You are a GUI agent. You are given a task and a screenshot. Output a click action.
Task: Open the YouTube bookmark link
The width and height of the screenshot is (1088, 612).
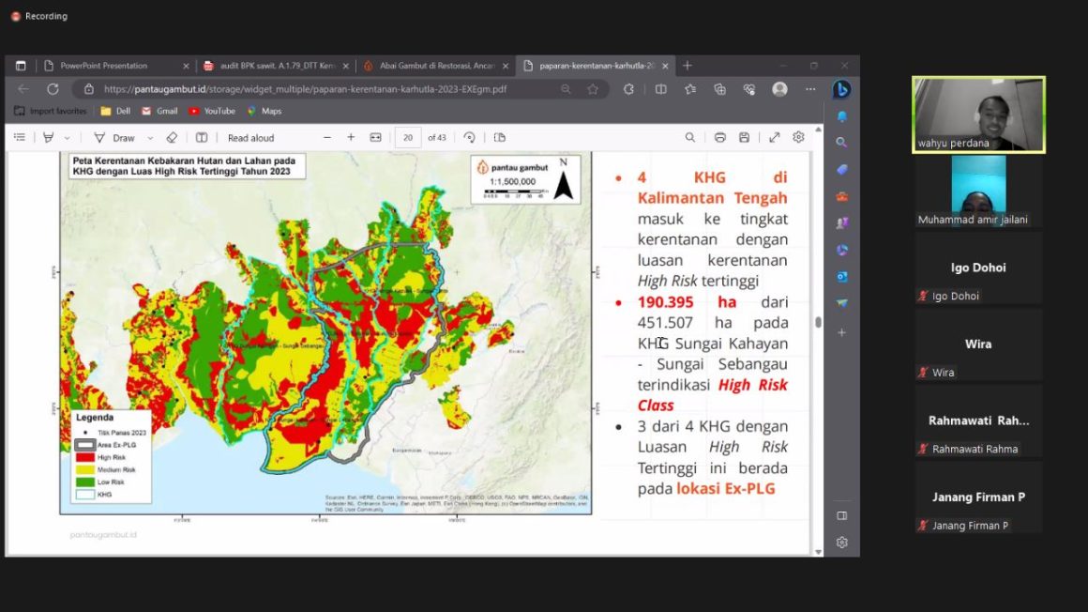(212, 111)
